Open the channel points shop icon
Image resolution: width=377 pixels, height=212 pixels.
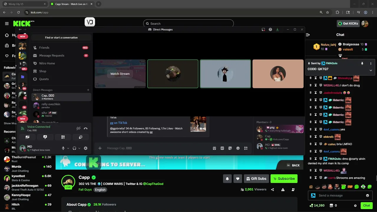(331, 206)
